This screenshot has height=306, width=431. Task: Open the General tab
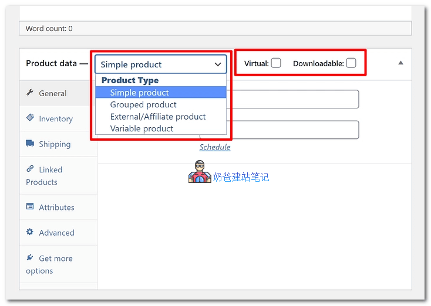click(58, 93)
